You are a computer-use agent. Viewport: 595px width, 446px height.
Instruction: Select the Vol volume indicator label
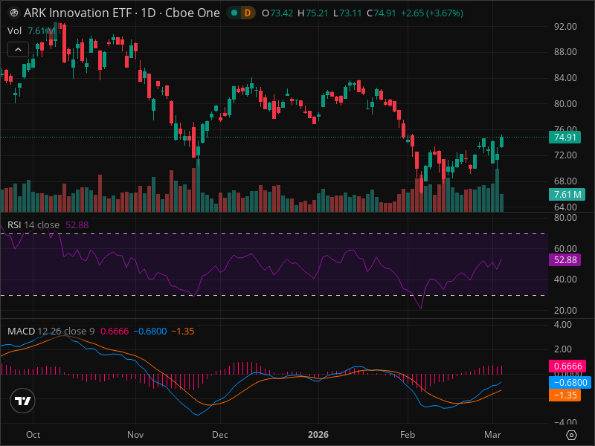(x=14, y=30)
